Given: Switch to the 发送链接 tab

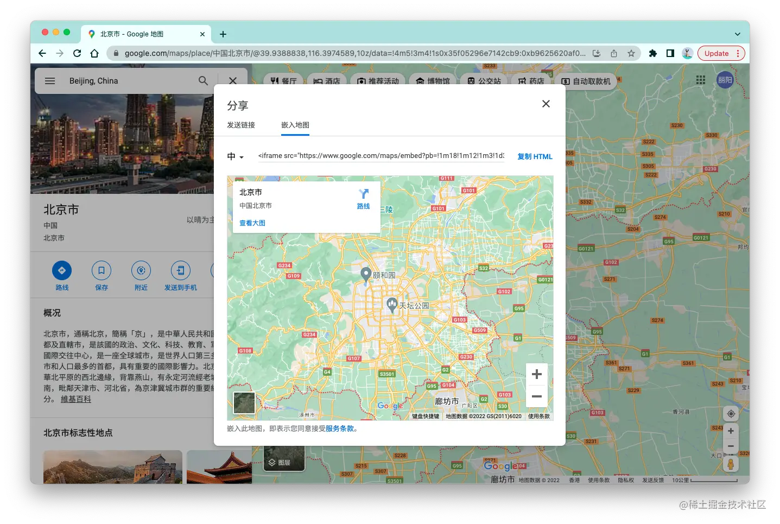Looking at the screenshot, I should click(242, 125).
